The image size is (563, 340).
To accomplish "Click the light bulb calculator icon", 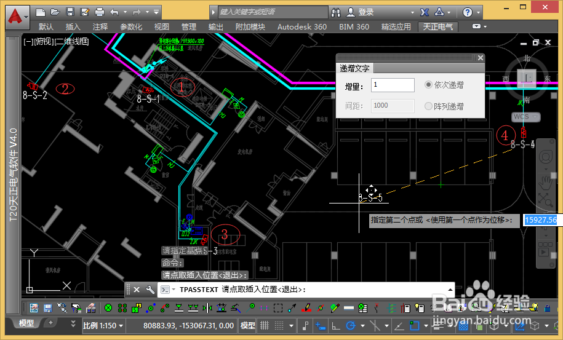I will pyautogui.click(x=420, y=307).
